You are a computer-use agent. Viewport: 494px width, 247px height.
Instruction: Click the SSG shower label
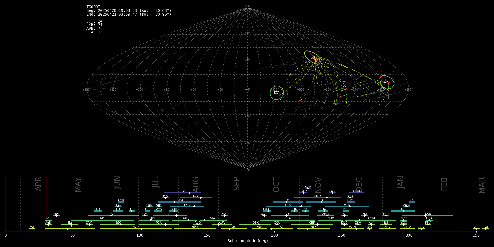pos(118,223)
